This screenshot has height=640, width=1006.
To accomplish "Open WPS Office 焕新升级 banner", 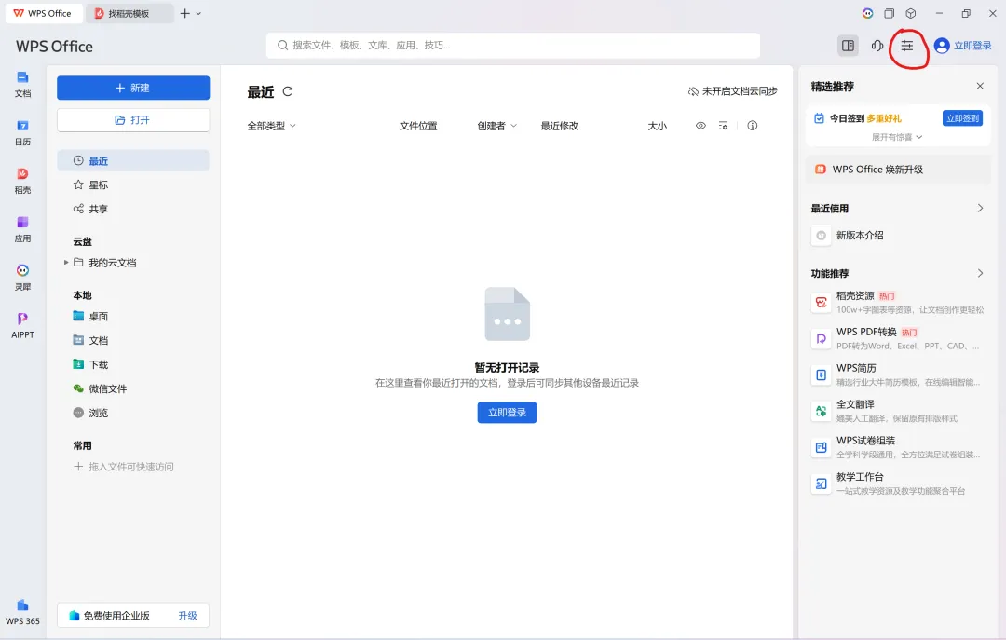I will [x=898, y=170].
